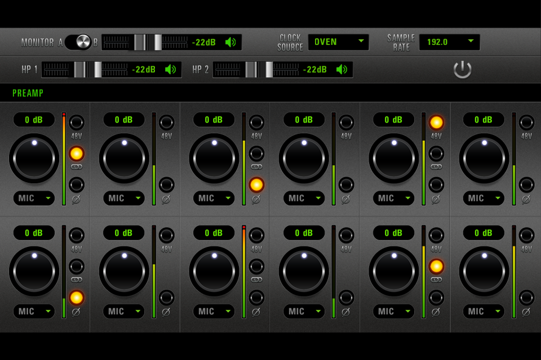This screenshot has height=360, width=541.
Task: Open the Clock Source dropdown showing OVEN
Action: (339, 42)
